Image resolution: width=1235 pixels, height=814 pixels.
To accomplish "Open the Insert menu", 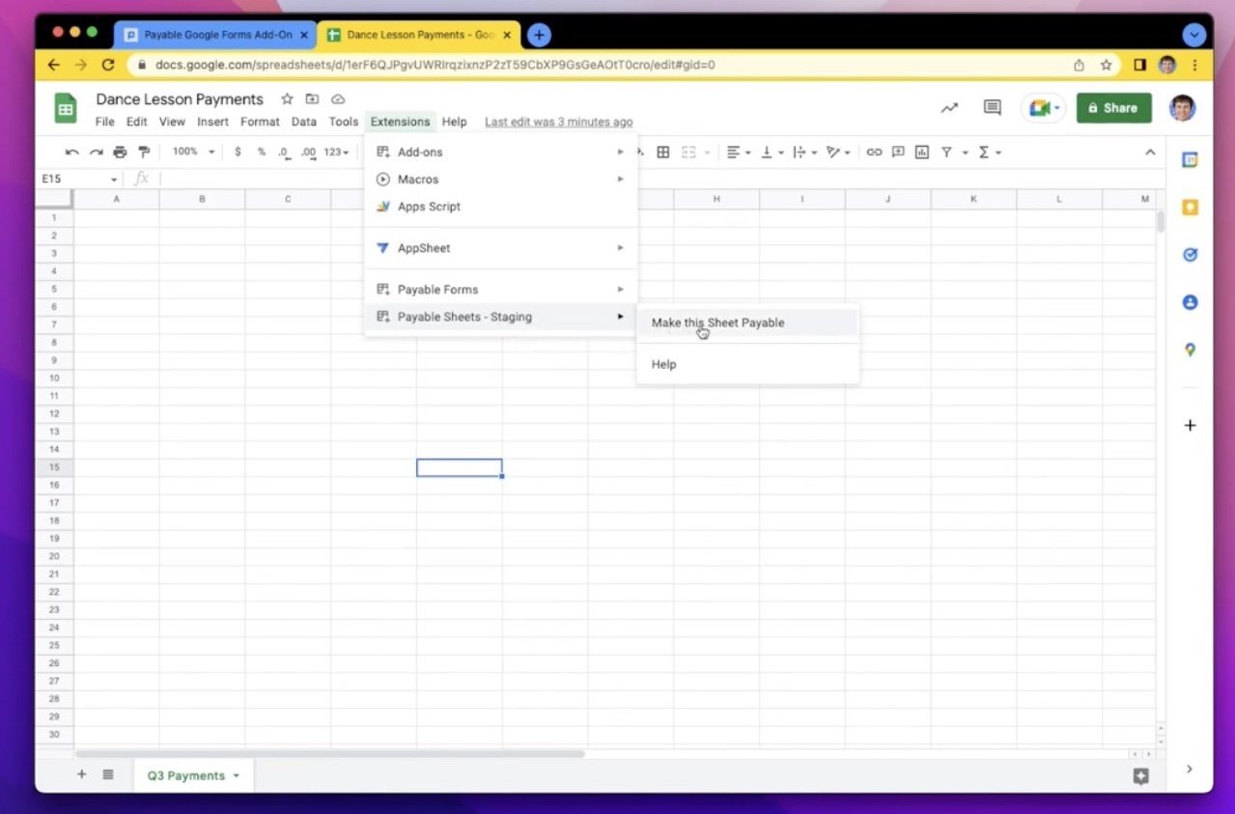I will (212, 122).
